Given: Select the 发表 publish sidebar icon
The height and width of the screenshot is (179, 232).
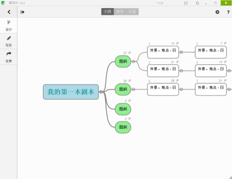Looking at the screenshot, I should [9, 57].
